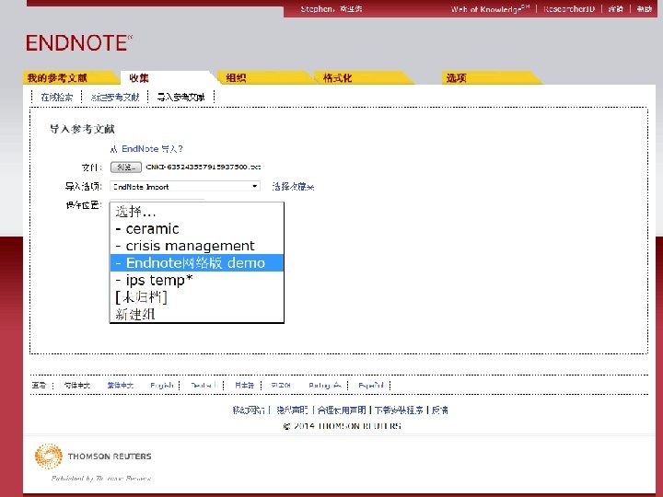663x497 pixels.
Task: Switch language to Korean 한국어
Action: pos(281,386)
